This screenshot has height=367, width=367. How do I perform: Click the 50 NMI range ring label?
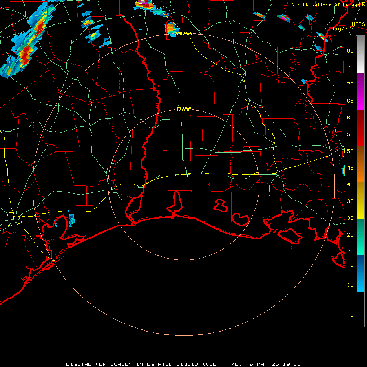183,109
